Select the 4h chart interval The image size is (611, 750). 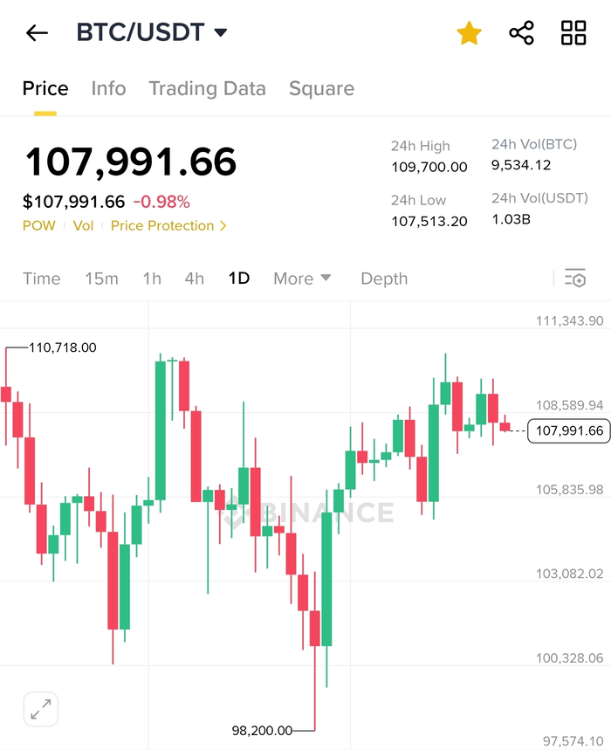tap(194, 279)
